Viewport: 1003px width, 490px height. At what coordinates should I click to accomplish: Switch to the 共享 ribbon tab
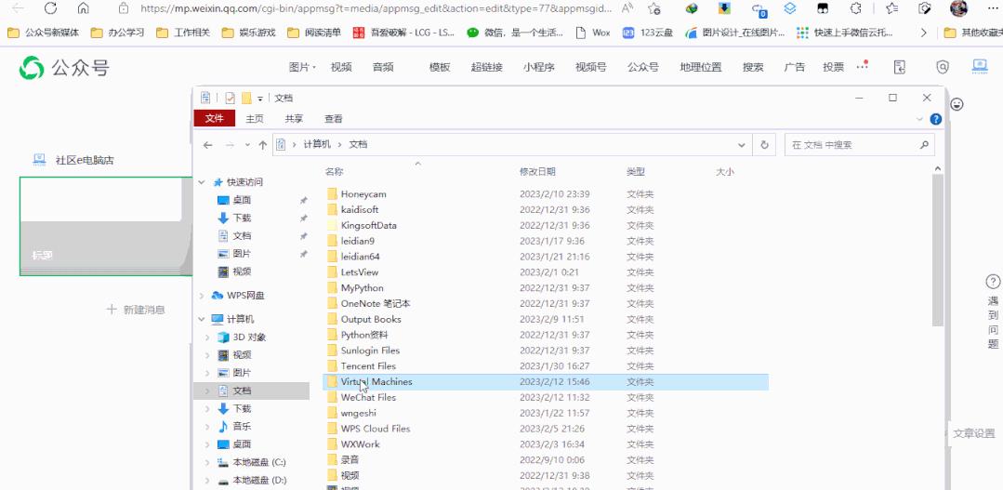[x=295, y=118]
